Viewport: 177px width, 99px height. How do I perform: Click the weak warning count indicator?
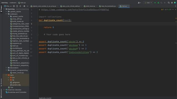tap(166, 10)
